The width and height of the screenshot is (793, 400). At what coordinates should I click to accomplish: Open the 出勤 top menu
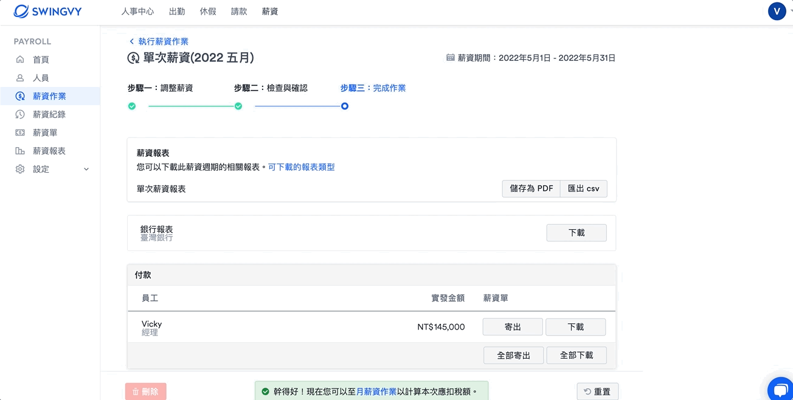[177, 12]
